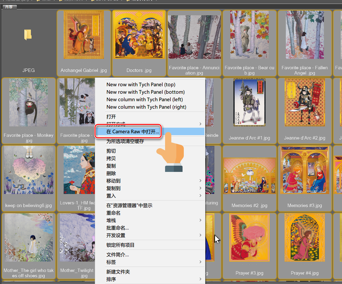Click the Prayer #4.jpg file name
Screen dimensions: 342x284
pos(305,273)
